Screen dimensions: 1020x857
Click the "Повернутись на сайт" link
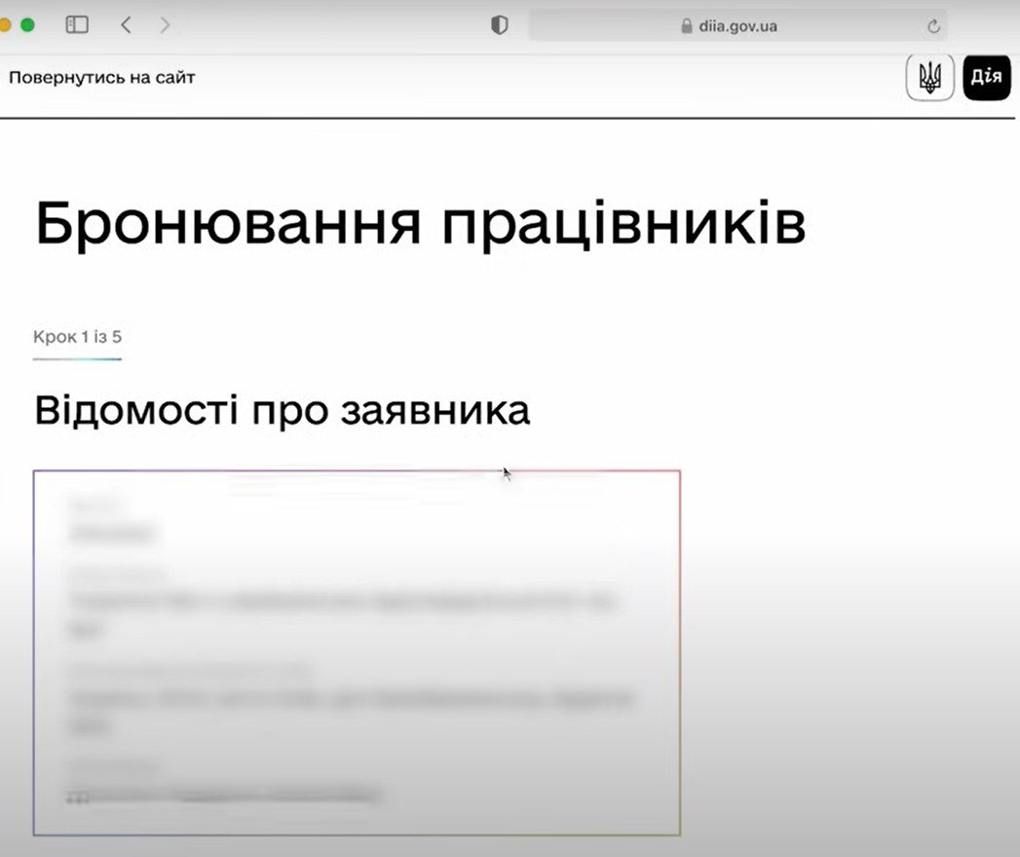coord(101,78)
